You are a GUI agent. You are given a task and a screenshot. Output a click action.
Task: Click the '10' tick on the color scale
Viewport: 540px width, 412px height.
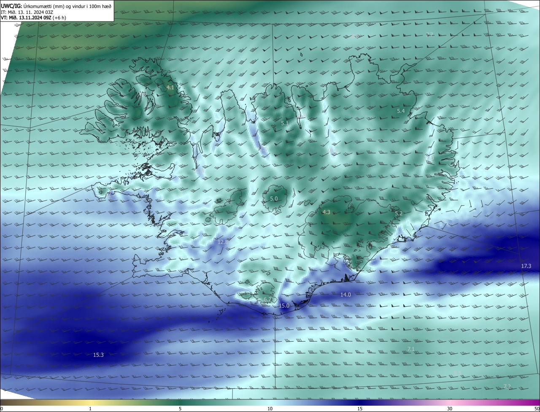270,409
